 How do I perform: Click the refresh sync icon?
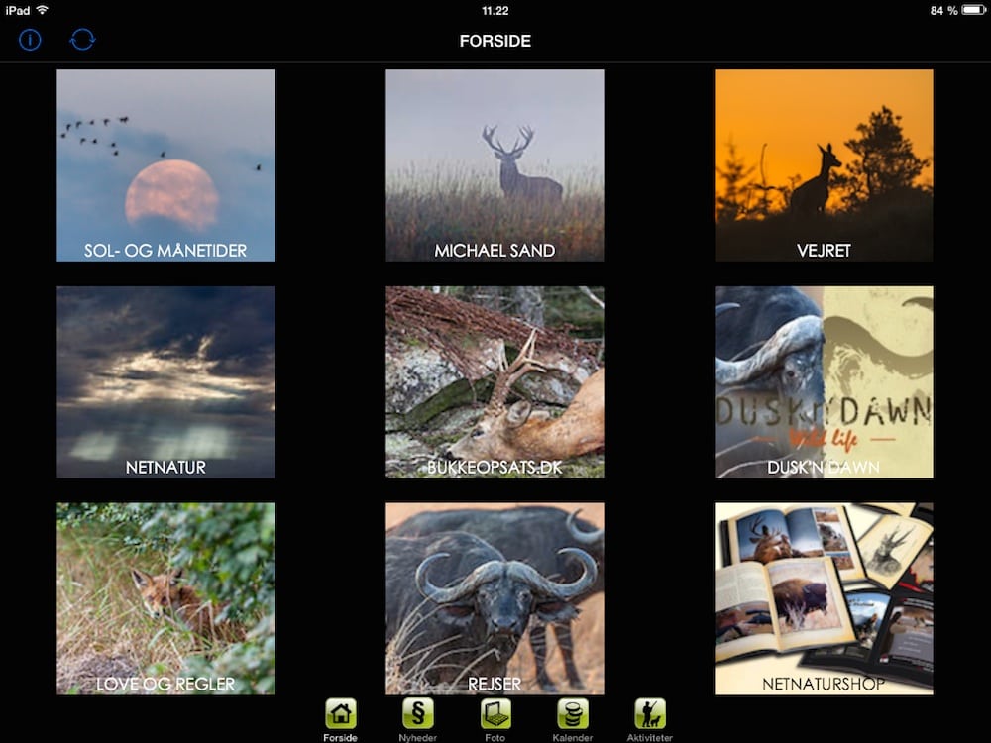[x=82, y=40]
